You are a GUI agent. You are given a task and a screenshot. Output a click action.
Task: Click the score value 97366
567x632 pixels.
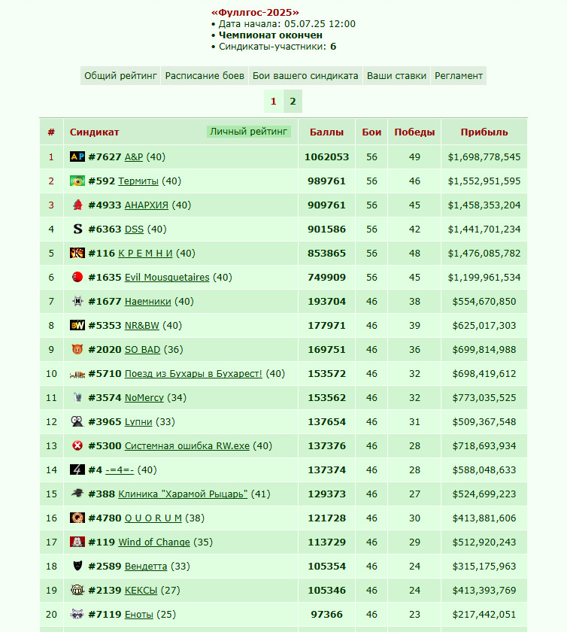(x=327, y=614)
